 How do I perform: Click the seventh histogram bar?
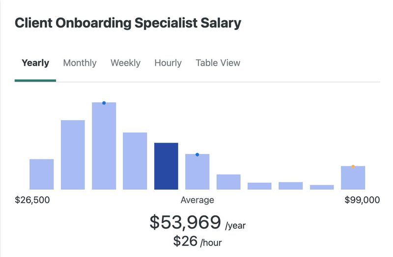[x=228, y=182]
